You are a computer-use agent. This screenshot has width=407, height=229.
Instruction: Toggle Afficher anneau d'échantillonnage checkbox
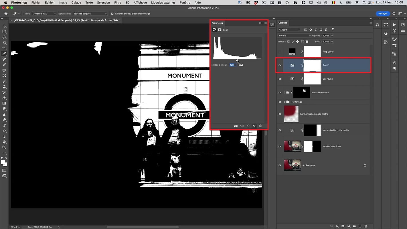coord(112,13)
